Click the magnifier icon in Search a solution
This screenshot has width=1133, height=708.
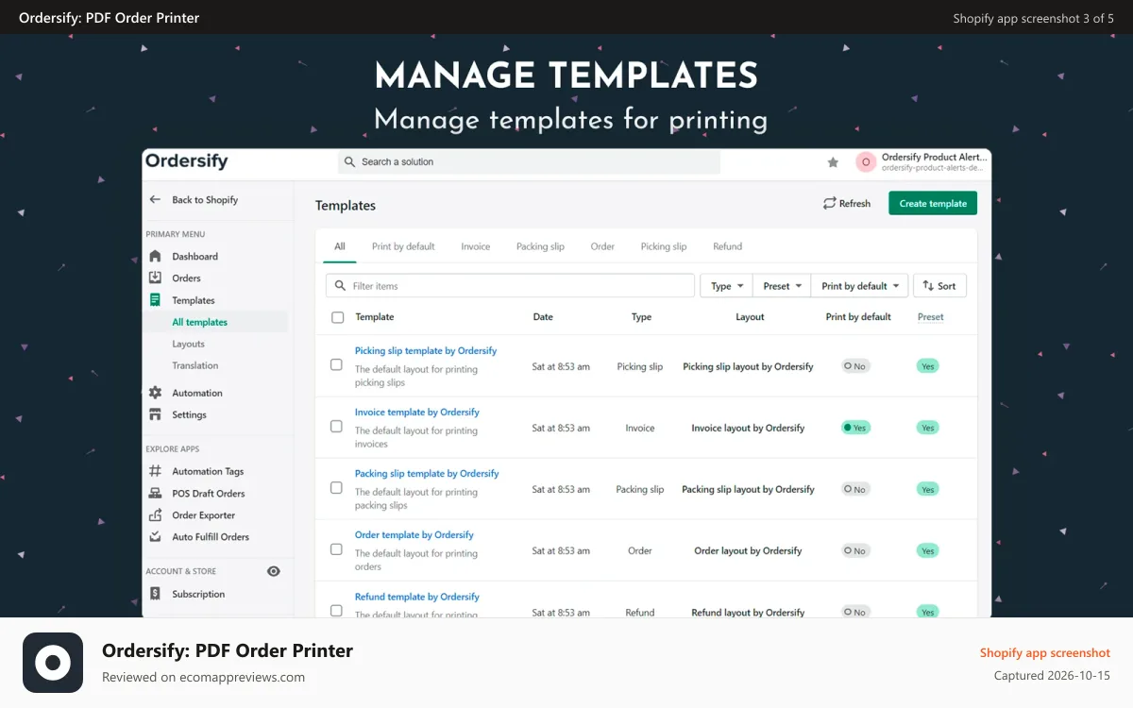(350, 162)
